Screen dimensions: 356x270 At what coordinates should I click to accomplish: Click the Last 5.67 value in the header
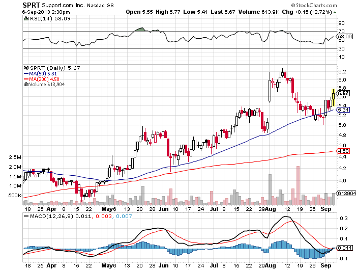click(223, 12)
